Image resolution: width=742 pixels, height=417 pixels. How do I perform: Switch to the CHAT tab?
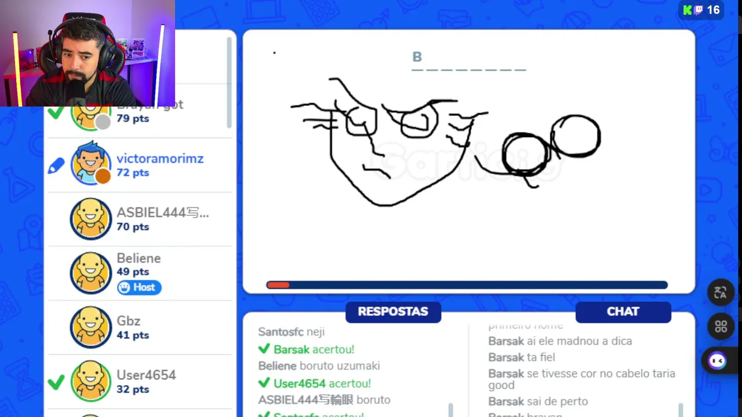[623, 312]
